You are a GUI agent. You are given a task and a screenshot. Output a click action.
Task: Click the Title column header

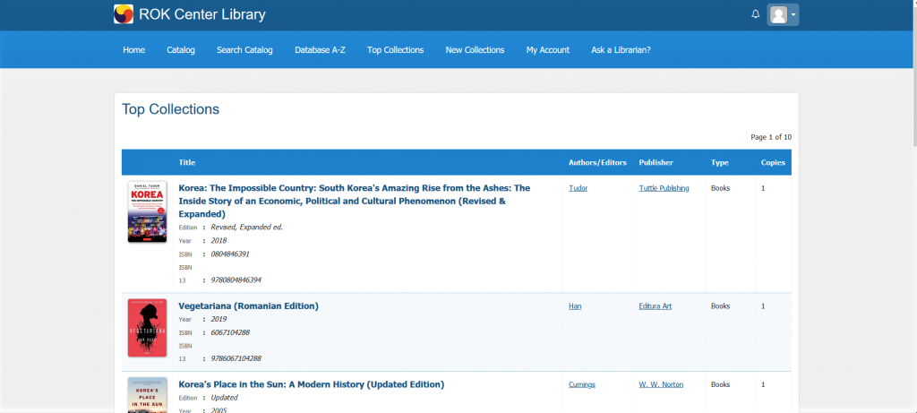(187, 163)
